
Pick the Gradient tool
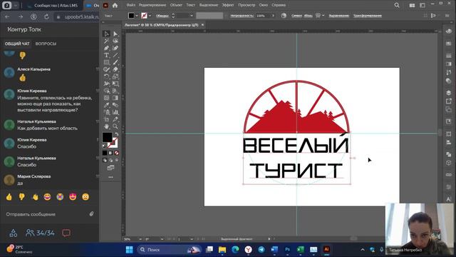coord(115,98)
